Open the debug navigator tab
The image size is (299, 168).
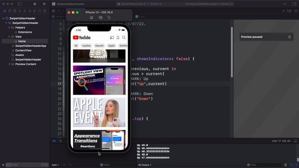click(35, 11)
